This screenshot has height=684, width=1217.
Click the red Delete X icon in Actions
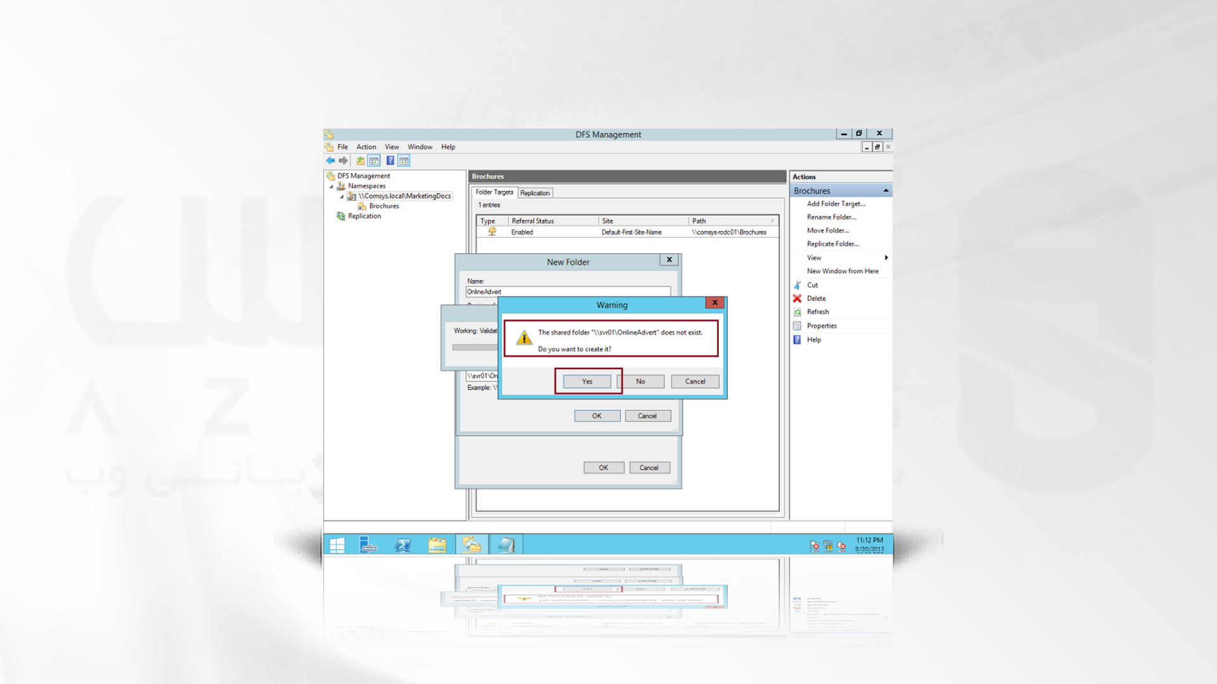pyautogui.click(x=797, y=298)
